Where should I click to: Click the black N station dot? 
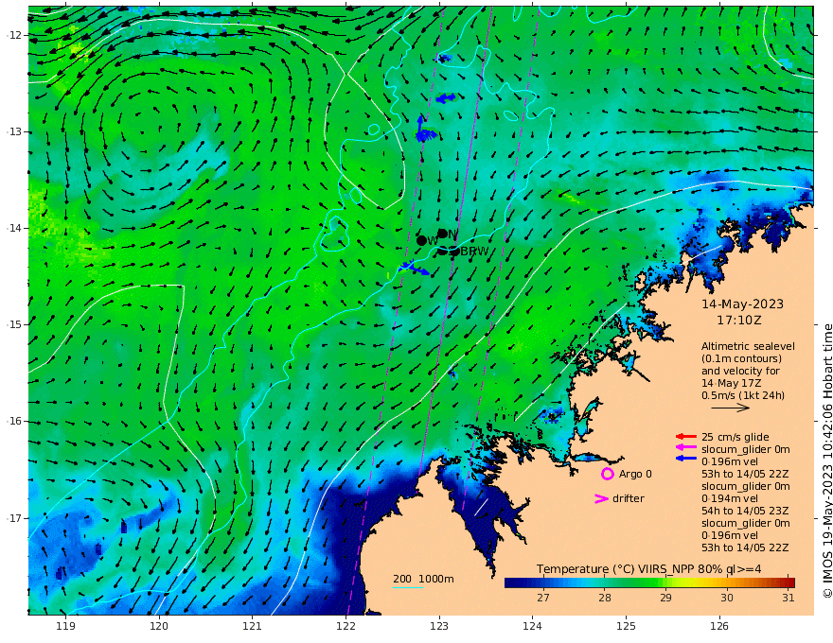(442, 234)
